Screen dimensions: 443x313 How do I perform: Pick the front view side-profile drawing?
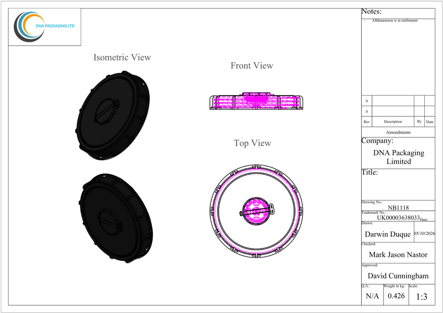point(257,102)
